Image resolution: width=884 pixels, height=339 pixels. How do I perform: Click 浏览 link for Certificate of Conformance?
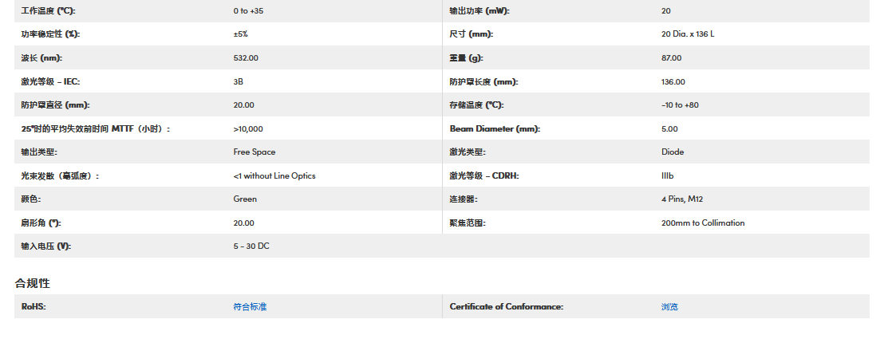pyautogui.click(x=669, y=306)
